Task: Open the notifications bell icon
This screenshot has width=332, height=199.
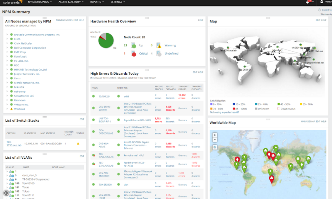Action: tap(307, 2)
